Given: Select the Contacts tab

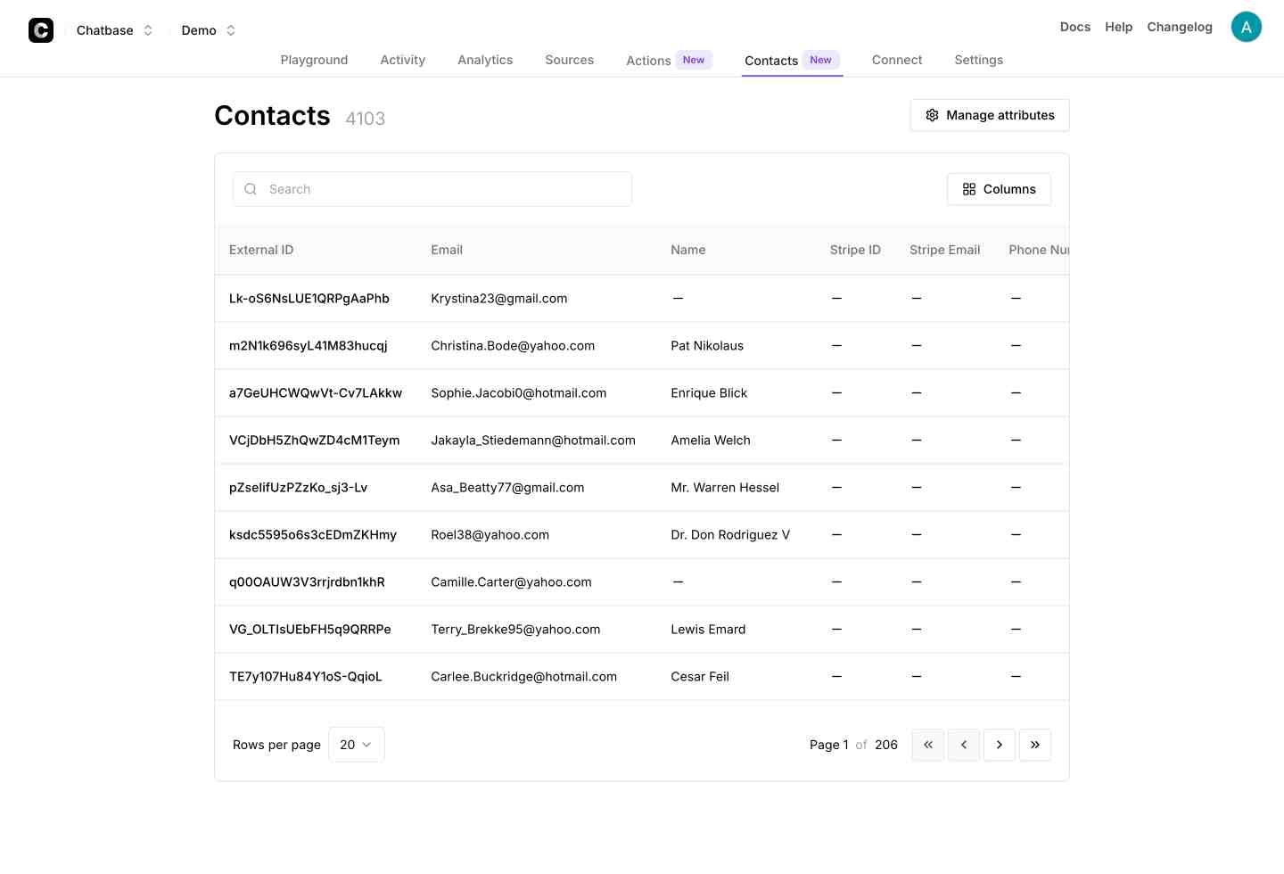Looking at the screenshot, I should pos(792,60).
